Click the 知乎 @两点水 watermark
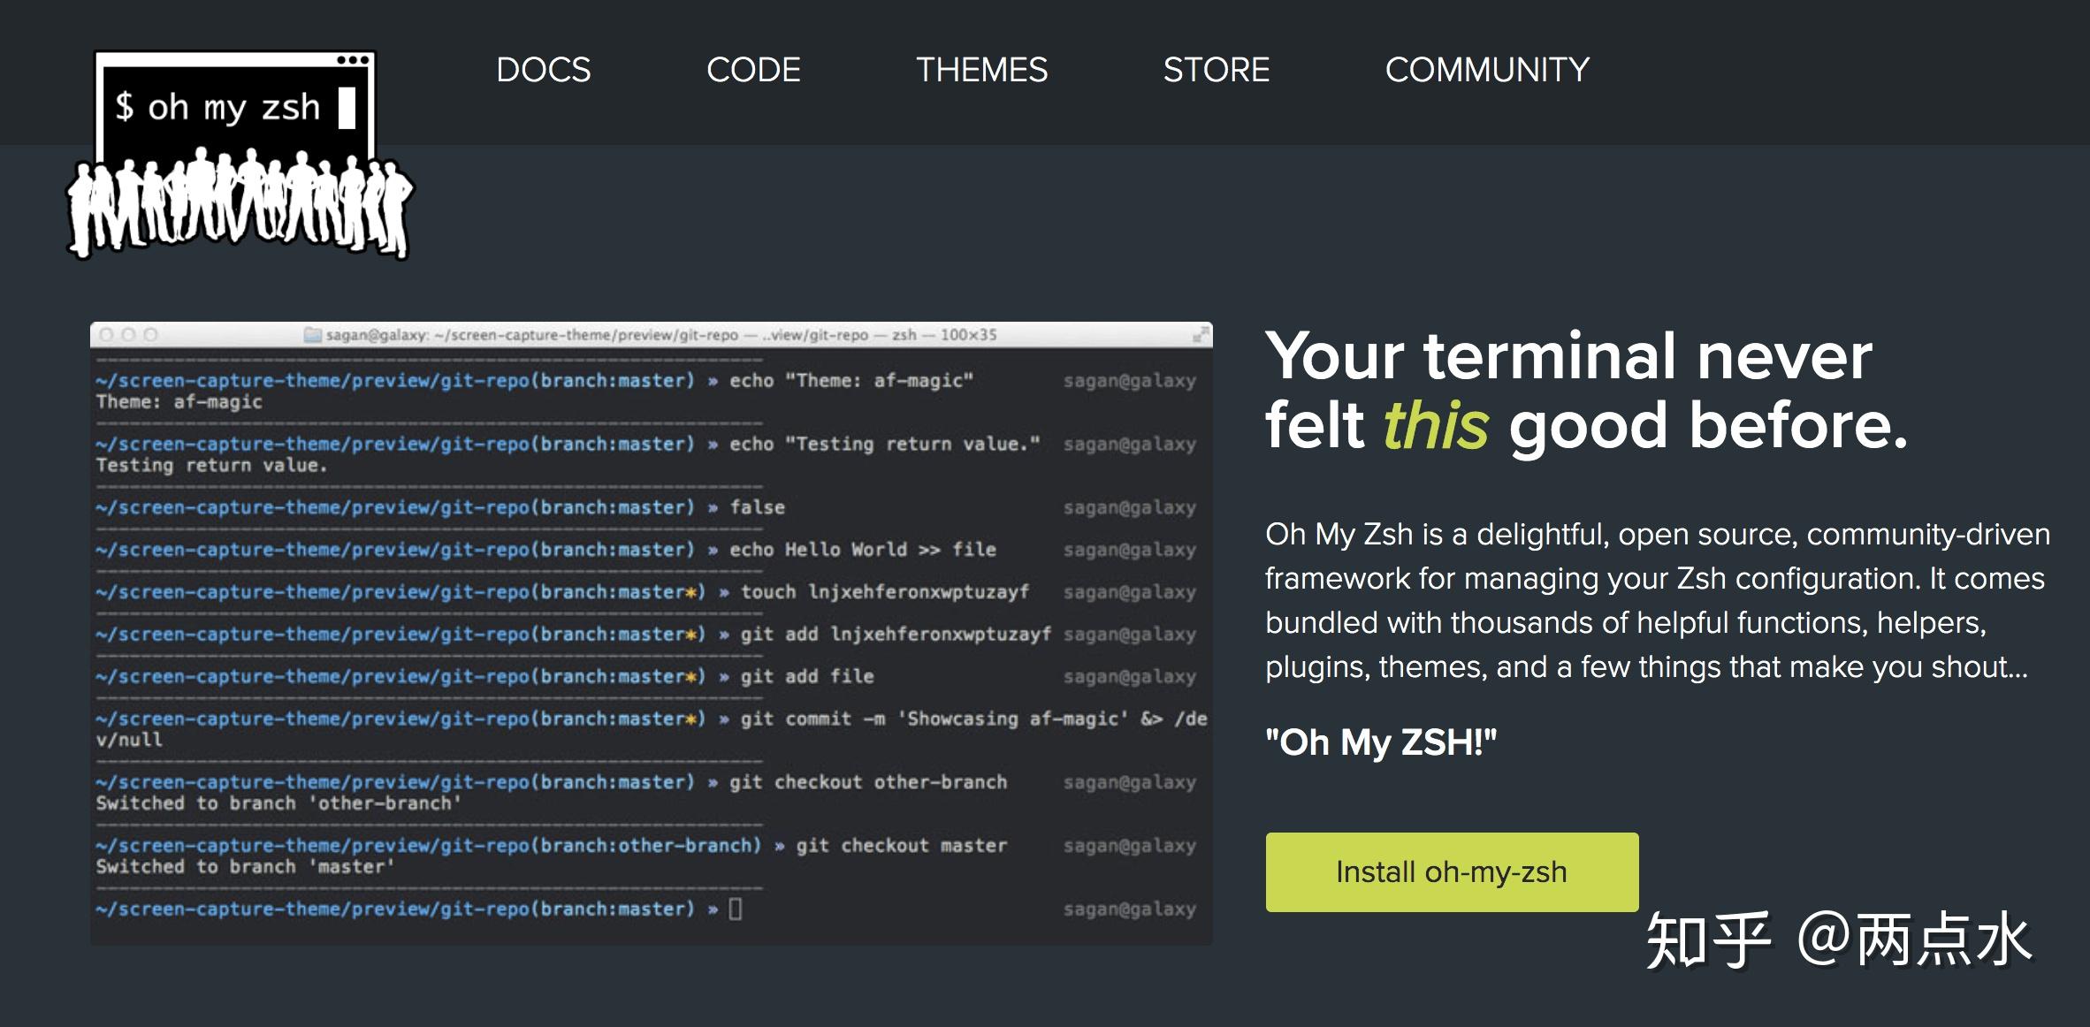2090x1027 pixels. [1838, 940]
